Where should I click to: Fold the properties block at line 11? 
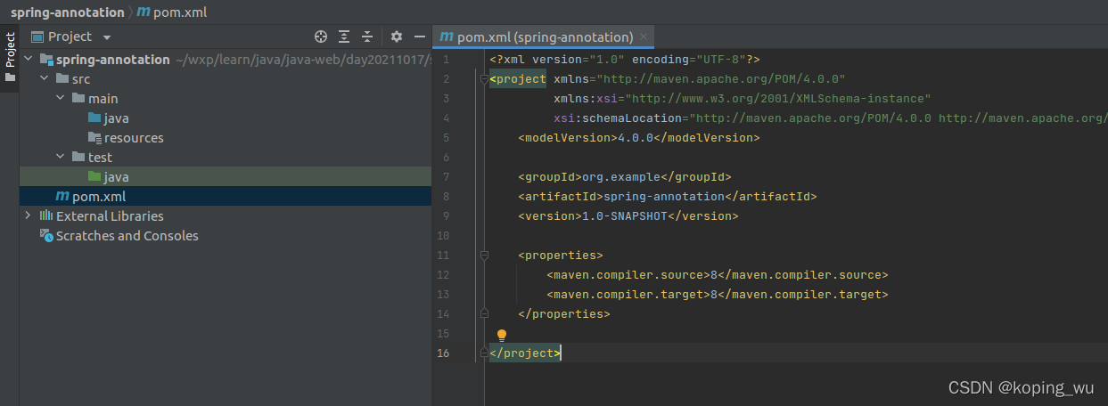coord(484,256)
